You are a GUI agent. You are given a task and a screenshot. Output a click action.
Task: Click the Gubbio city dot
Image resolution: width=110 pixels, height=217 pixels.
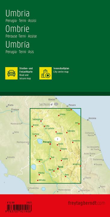pos(56,132)
